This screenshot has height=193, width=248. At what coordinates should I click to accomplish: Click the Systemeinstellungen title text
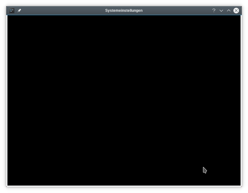tap(124, 11)
